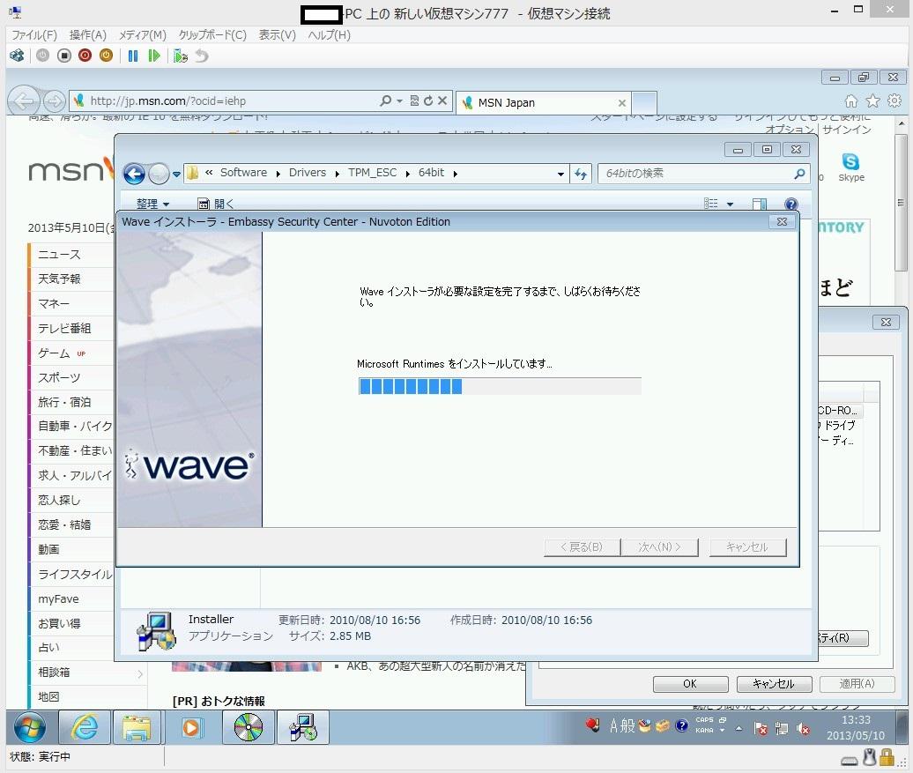Open Windows Explorer from taskbar
The width and height of the screenshot is (913, 773).
137,727
